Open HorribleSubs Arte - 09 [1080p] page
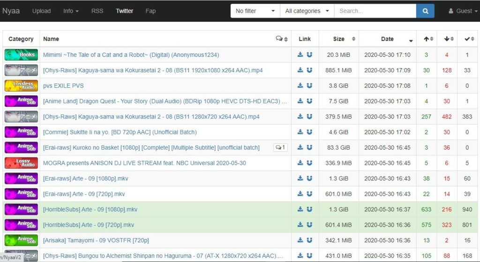480x262 pixels. (x=90, y=209)
